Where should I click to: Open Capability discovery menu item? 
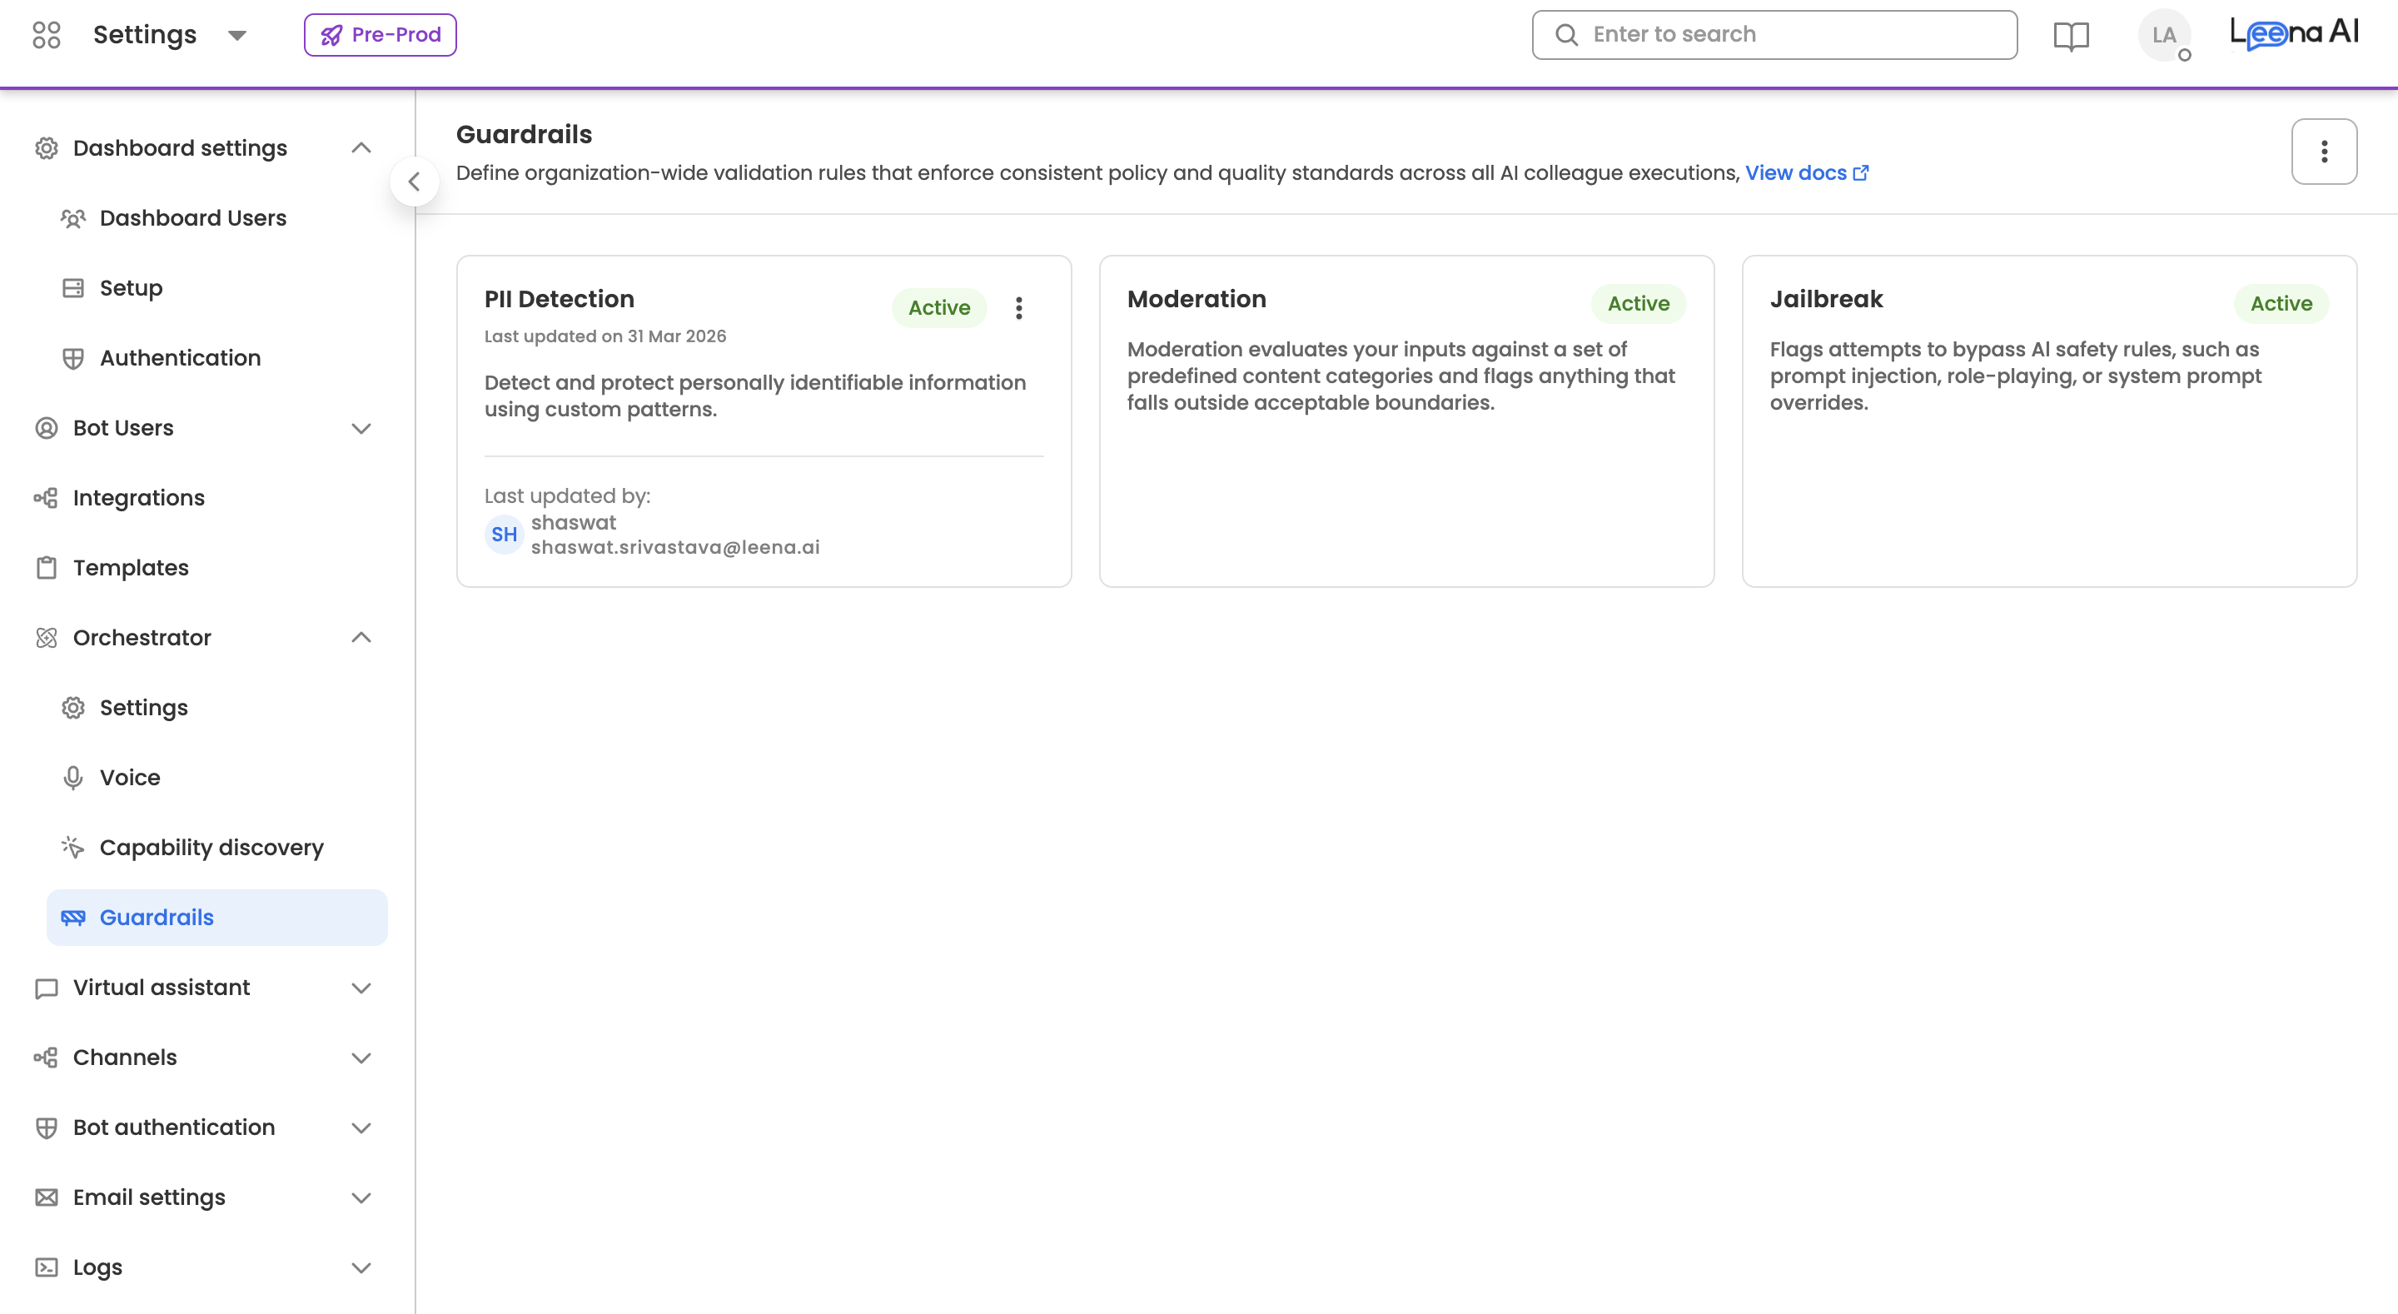pos(211,848)
